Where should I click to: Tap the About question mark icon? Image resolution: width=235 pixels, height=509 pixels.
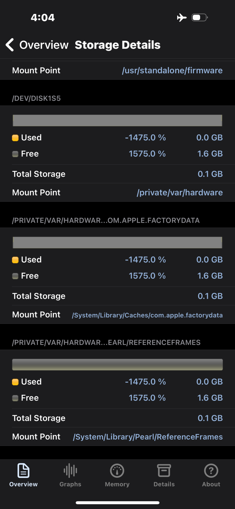pos(211,471)
